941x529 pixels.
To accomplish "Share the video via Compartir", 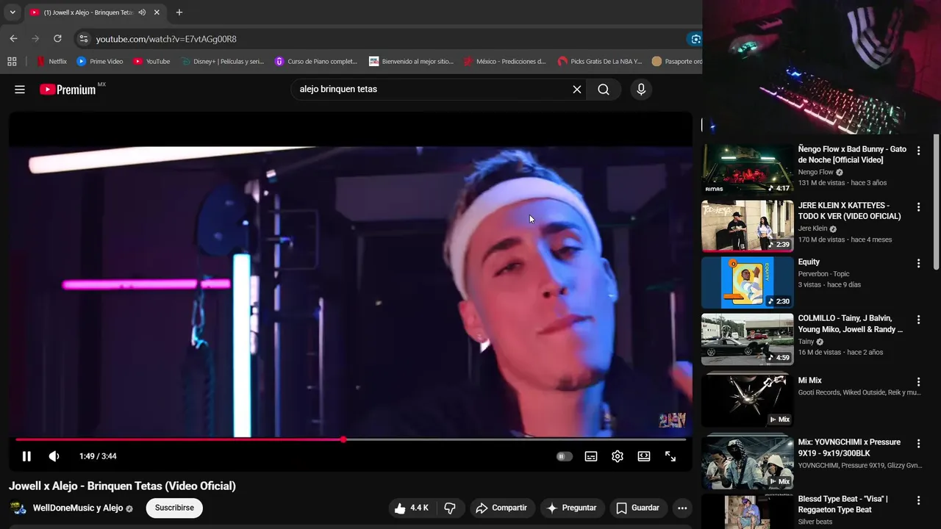I will (x=501, y=508).
